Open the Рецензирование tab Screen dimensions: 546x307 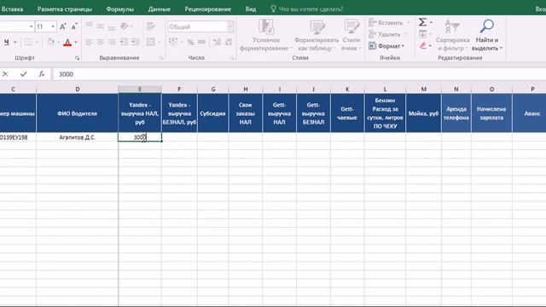pos(208,9)
